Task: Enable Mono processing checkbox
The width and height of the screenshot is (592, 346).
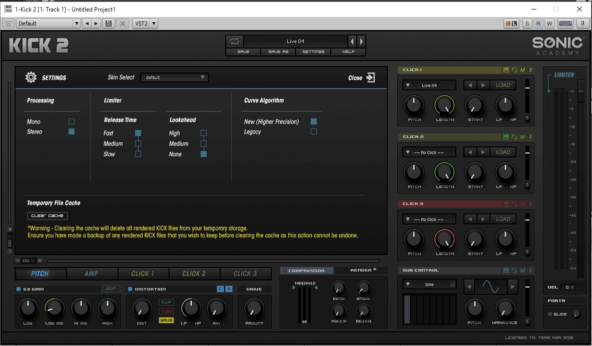Action: pos(72,121)
